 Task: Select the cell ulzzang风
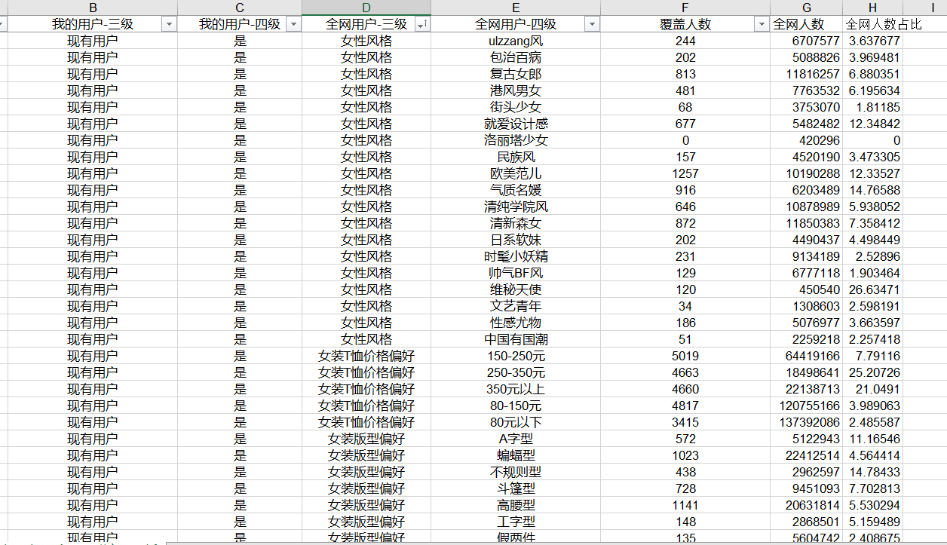point(516,41)
